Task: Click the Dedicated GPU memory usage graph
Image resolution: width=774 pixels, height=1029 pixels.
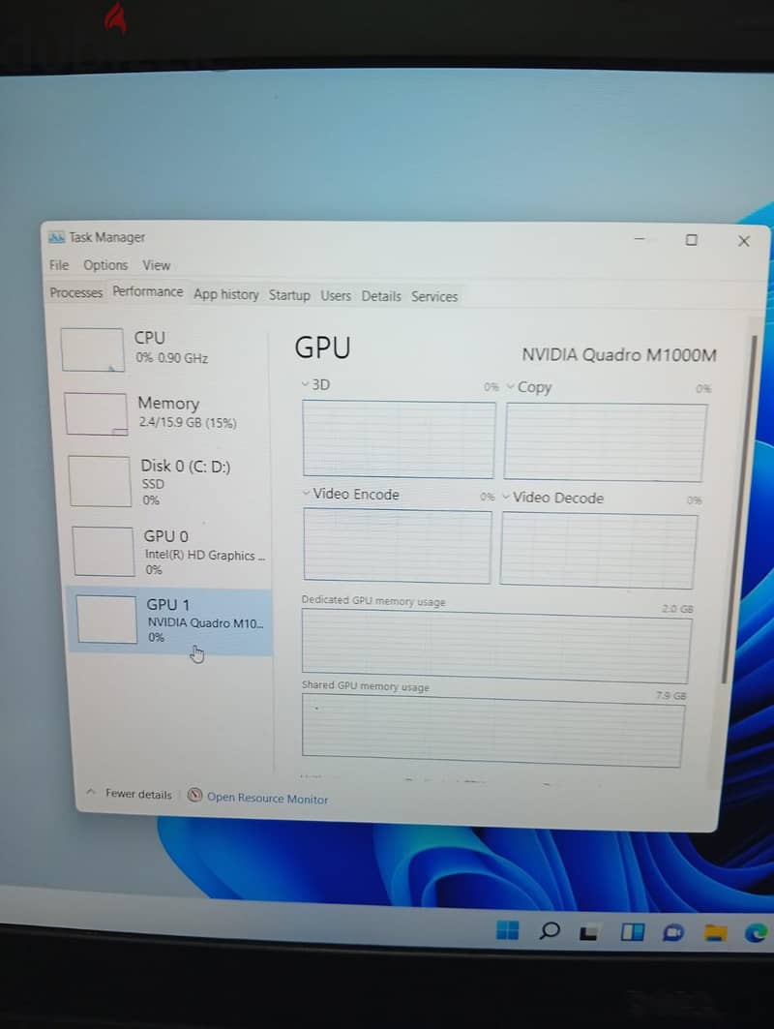Action: click(x=496, y=646)
